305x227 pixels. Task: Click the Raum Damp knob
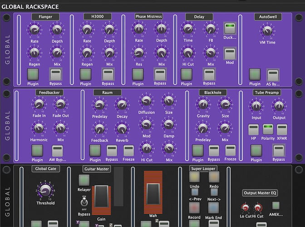pos(169,125)
